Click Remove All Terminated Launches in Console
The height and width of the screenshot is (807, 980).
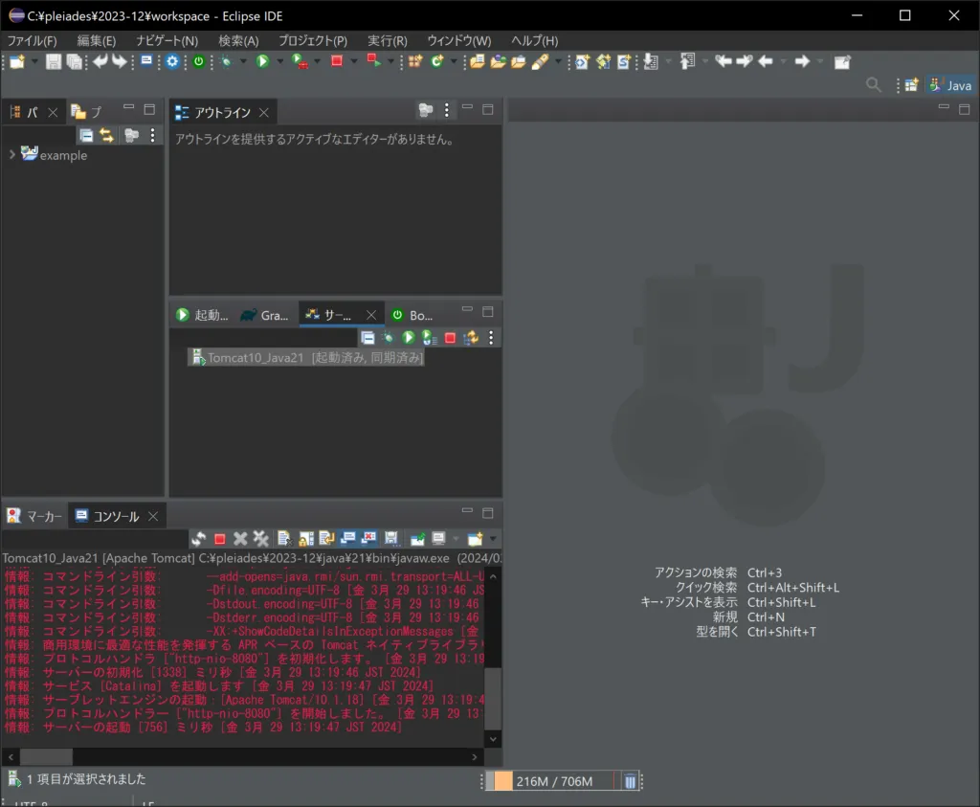[x=260, y=538]
